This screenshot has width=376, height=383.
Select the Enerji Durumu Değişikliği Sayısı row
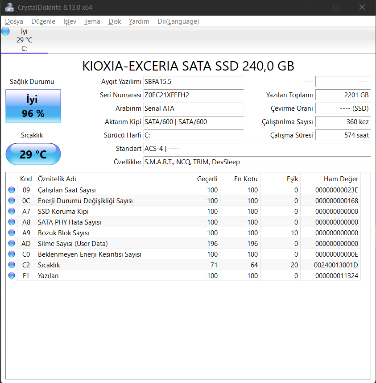(183, 201)
